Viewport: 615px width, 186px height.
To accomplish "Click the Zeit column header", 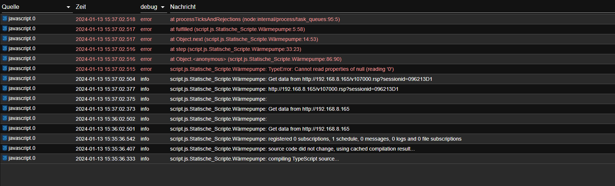I will pyautogui.click(x=81, y=7).
